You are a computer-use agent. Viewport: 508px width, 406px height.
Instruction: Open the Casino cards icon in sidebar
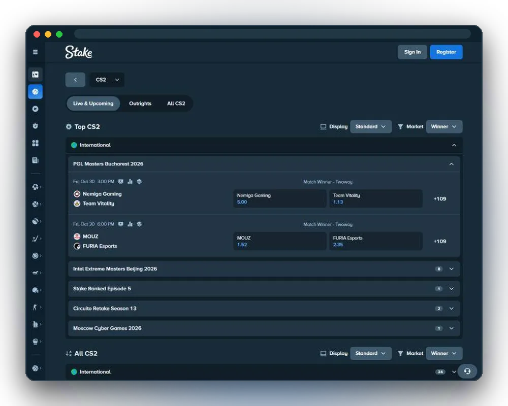(x=36, y=75)
